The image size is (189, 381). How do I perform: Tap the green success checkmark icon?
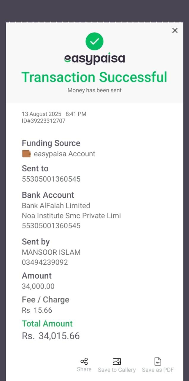pyautogui.click(x=94, y=41)
